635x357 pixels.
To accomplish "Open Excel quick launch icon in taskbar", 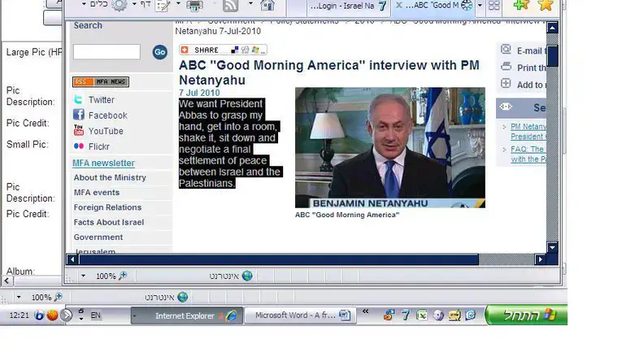I will click(x=422, y=316).
